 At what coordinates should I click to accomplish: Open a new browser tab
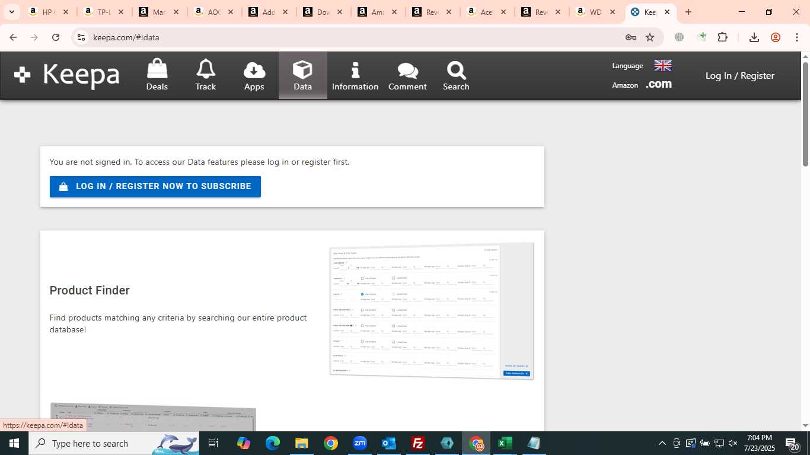[x=688, y=12]
